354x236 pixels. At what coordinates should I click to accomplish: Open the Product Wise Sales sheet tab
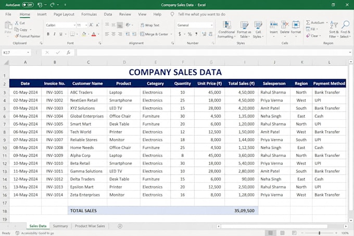click(90, 226)
